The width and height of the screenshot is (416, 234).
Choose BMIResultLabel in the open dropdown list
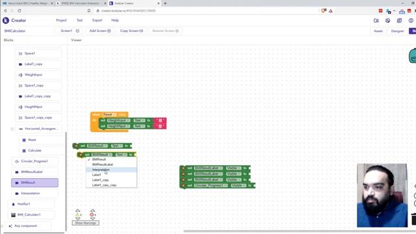click(111, 164)
